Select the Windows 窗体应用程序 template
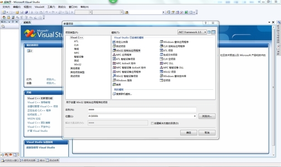This screenshot has height=167, width=281. [174, 42]
